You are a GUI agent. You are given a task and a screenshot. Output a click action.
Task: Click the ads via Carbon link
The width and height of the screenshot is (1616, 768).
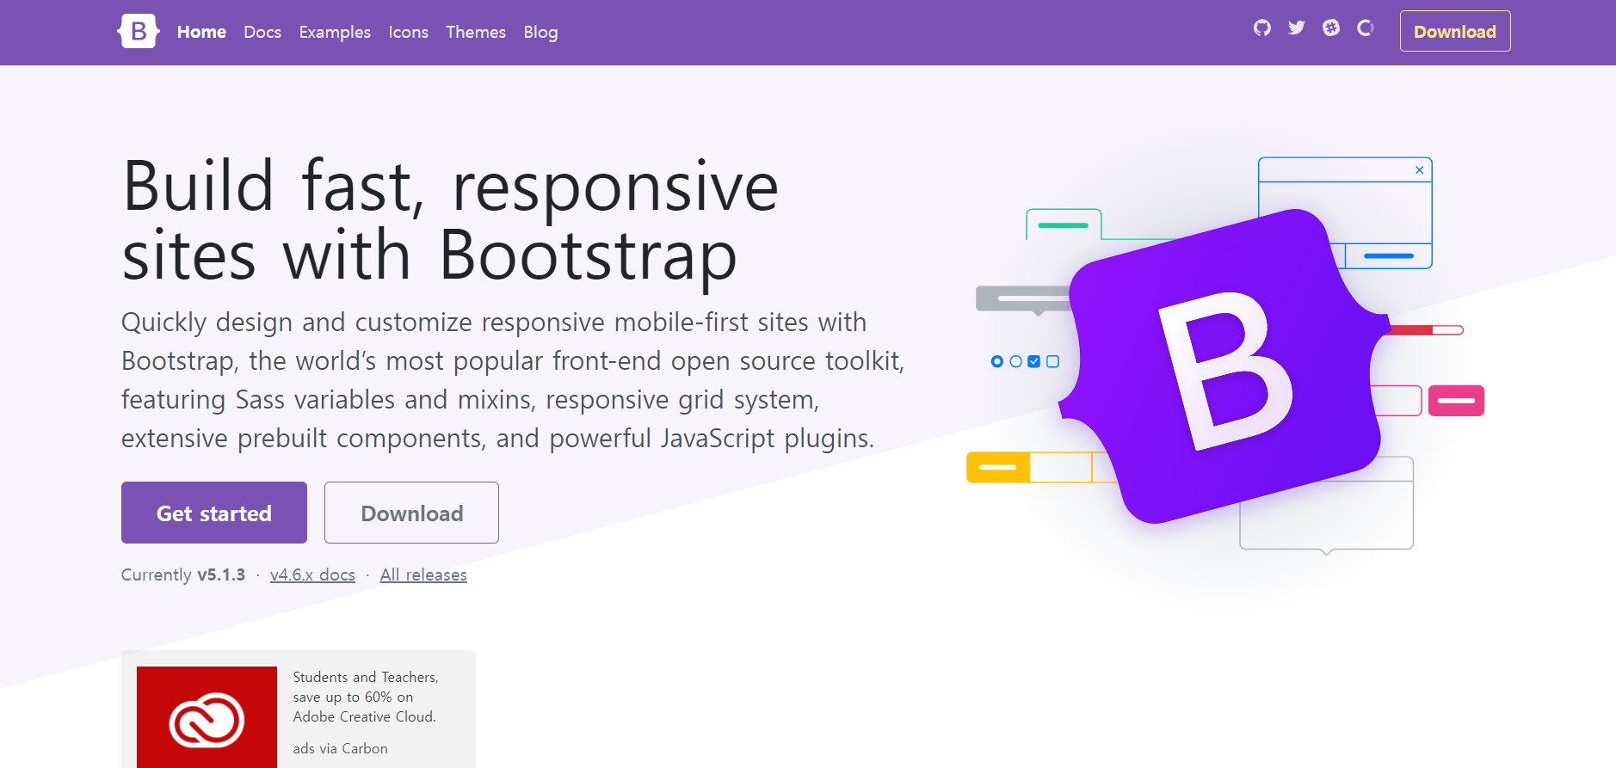pyautogui.click(x=340, y=748)
